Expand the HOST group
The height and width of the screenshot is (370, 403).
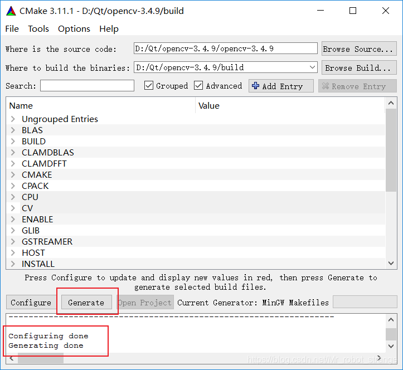tap(13, 253)
